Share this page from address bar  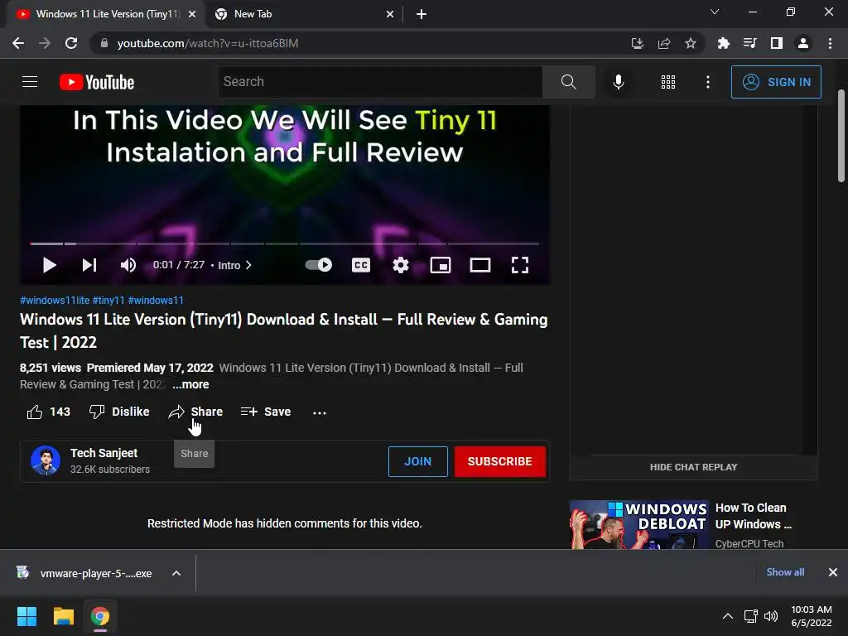(x=664, y=43)
